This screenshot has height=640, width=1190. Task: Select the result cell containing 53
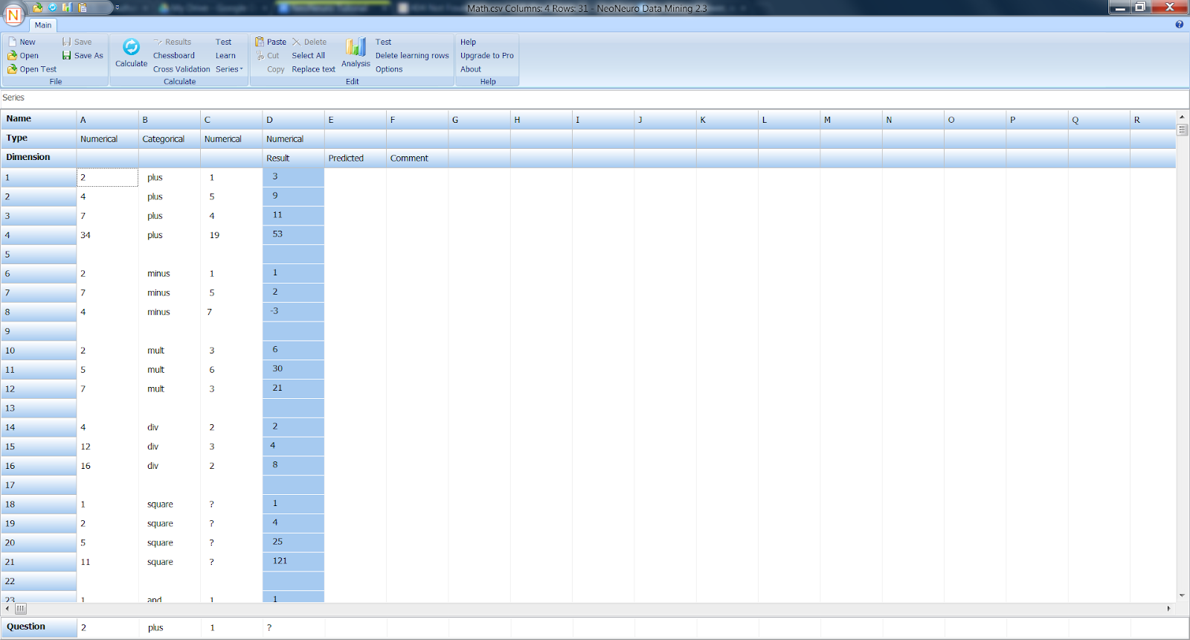293,234
